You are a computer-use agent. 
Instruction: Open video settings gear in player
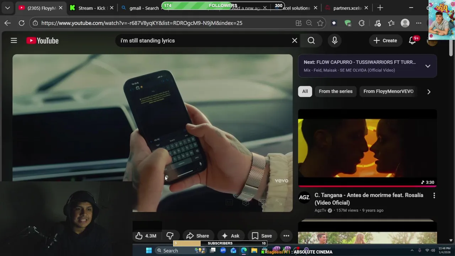(246, 203)
